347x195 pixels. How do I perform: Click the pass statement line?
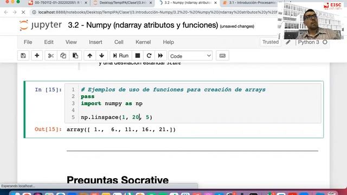[x=88, y=96]
